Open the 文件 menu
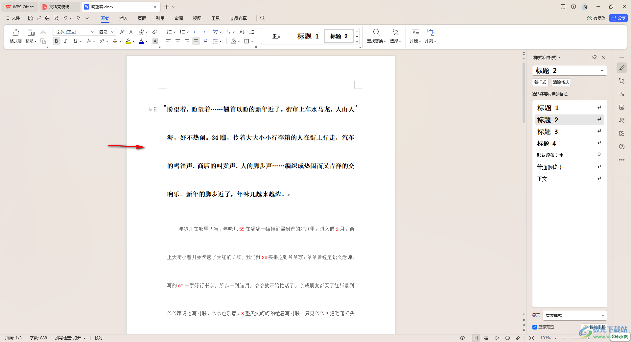 tap(13, 18)
